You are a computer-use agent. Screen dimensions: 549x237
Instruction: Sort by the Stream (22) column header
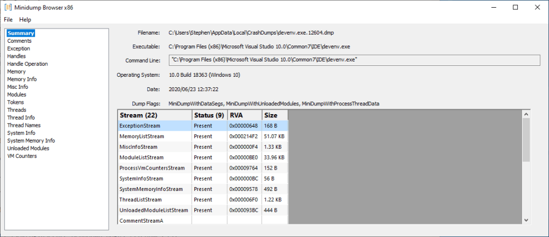coord(155,115)
